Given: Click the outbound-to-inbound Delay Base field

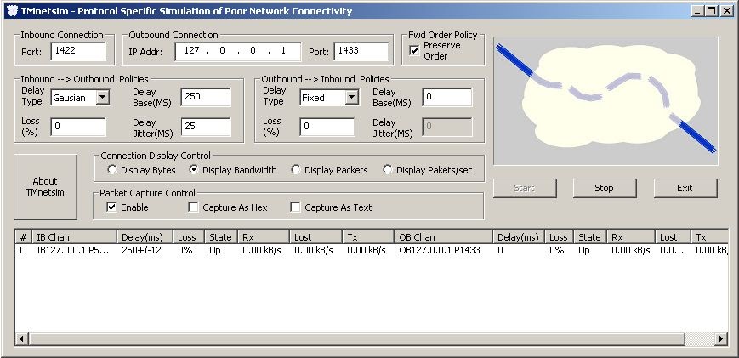Looking at the screenshot, I should [x=447, y=97].
